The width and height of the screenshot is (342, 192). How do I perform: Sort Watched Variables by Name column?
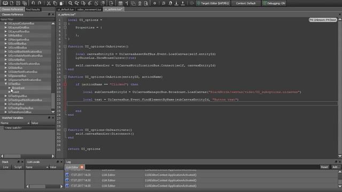[x=15, y=123]
